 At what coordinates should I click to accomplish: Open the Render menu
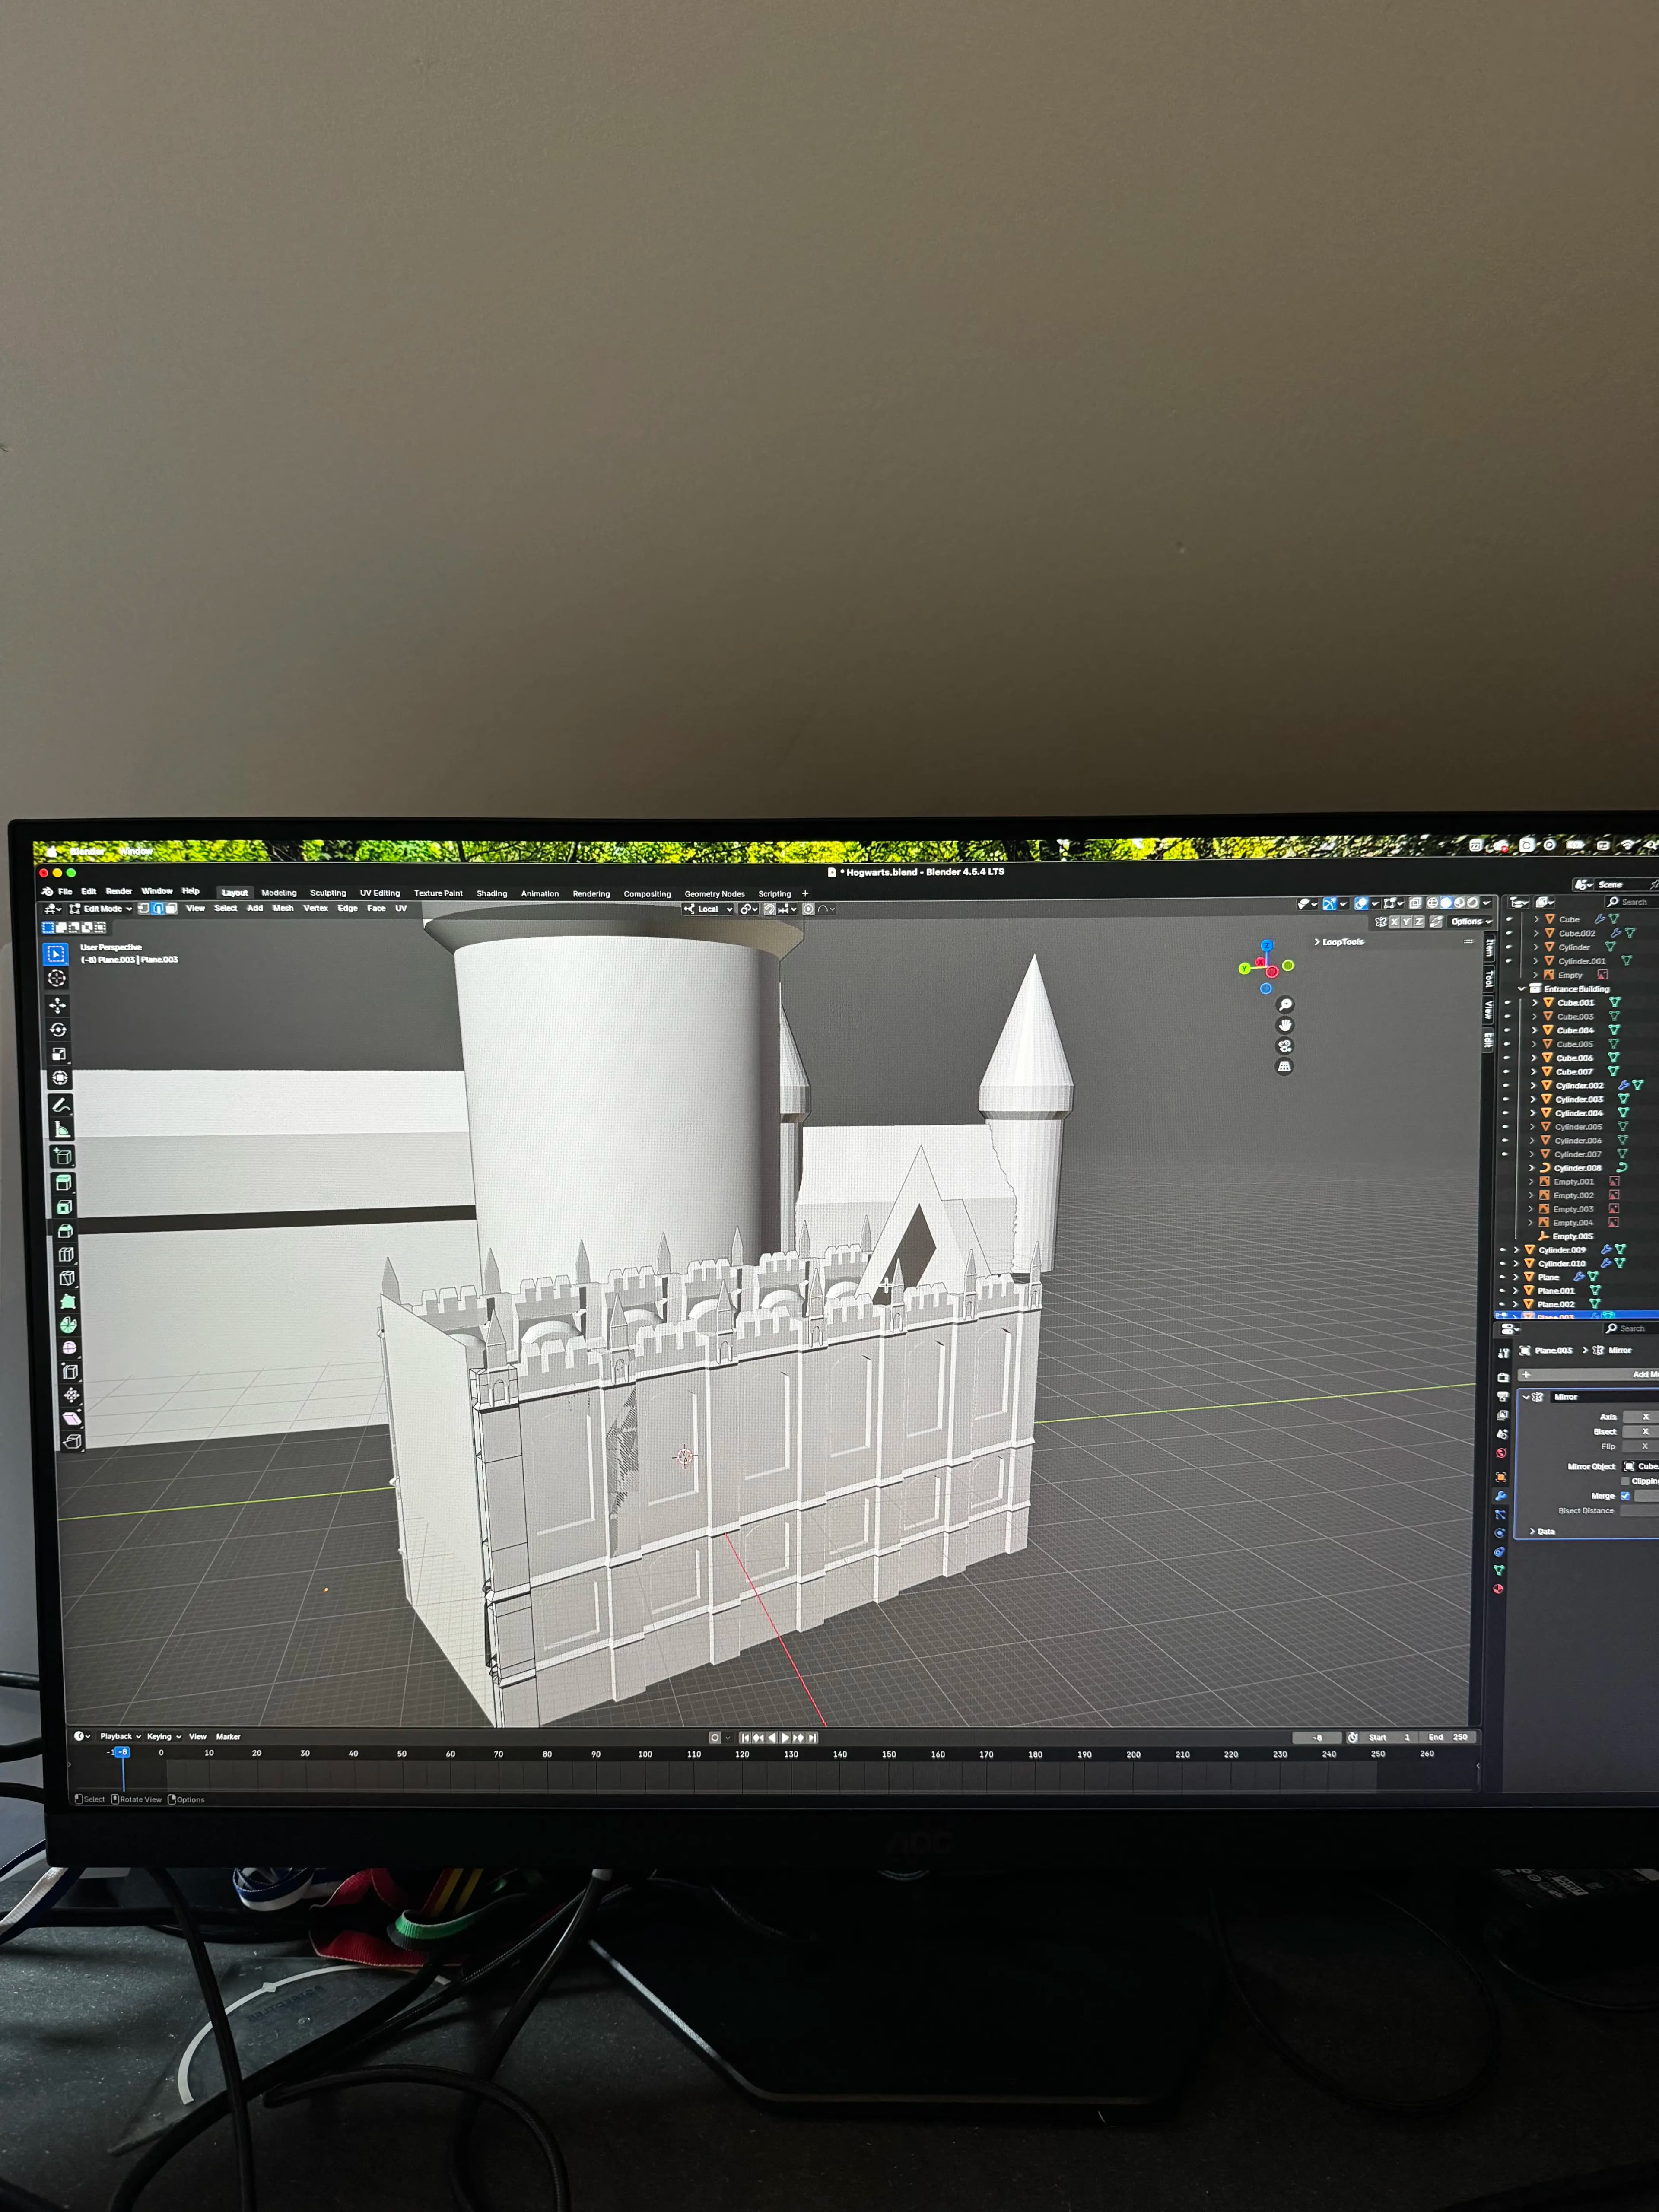(x=118, y=891)
